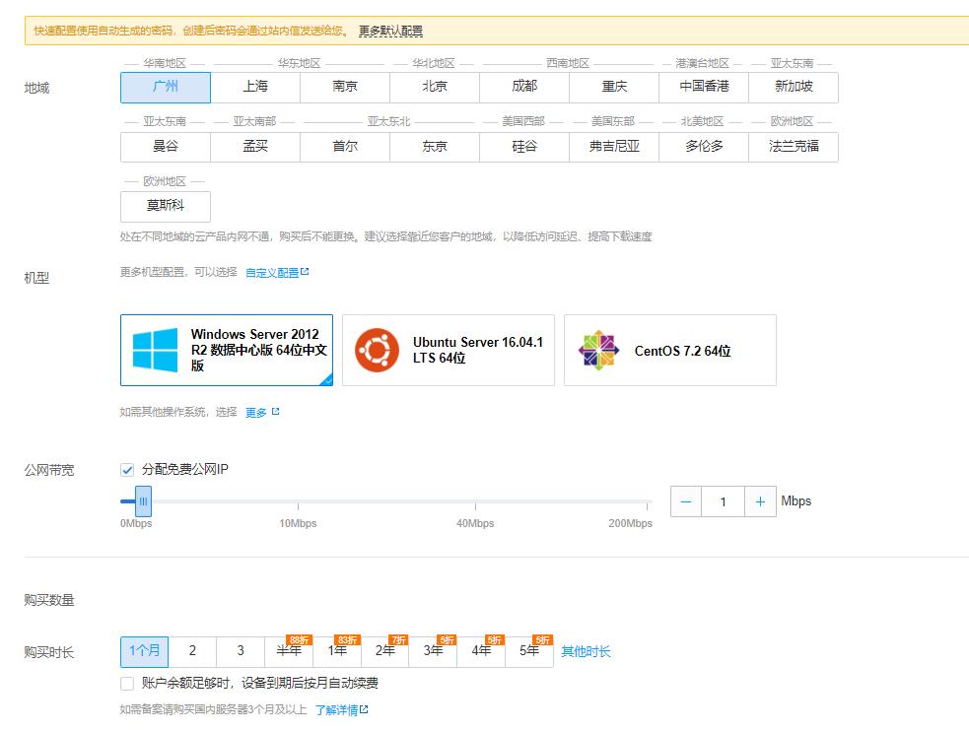Click the bandwidth slider handle
Viewport: 969px width, 731px height.
tap(141, 502)
